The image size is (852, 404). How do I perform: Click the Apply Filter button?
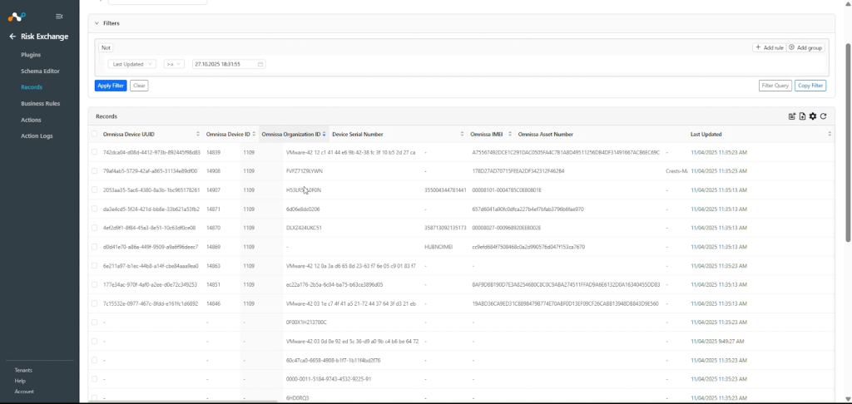[x=111, y=86]
